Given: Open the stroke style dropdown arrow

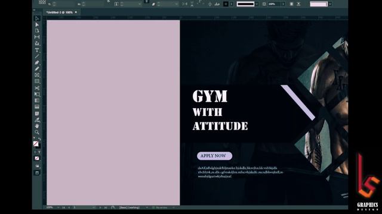Looking at the screenshot, I should pos(257,4).
